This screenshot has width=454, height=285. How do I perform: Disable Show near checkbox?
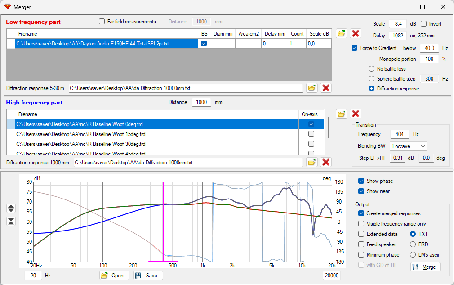pos(361,191)
